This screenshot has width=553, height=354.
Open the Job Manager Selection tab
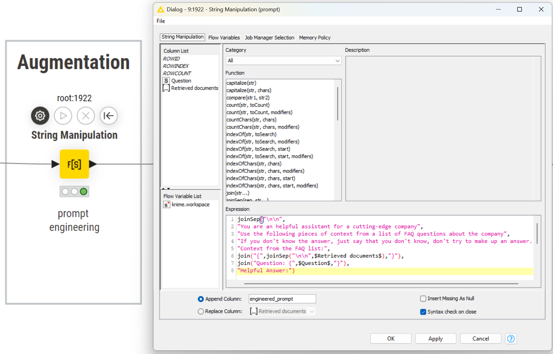pos(269,38)
